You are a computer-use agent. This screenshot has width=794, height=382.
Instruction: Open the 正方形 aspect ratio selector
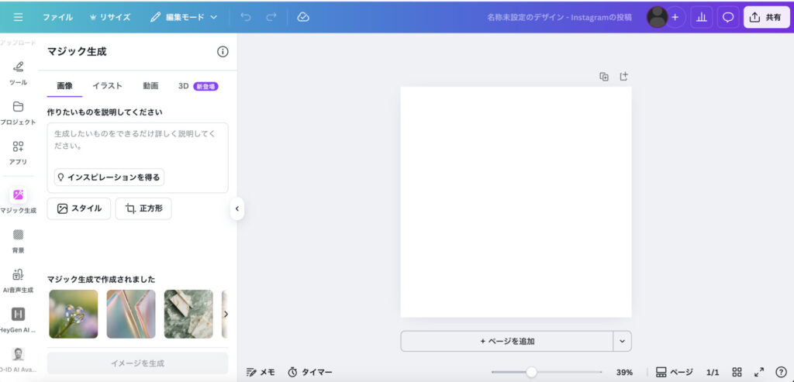click(143, 208)
